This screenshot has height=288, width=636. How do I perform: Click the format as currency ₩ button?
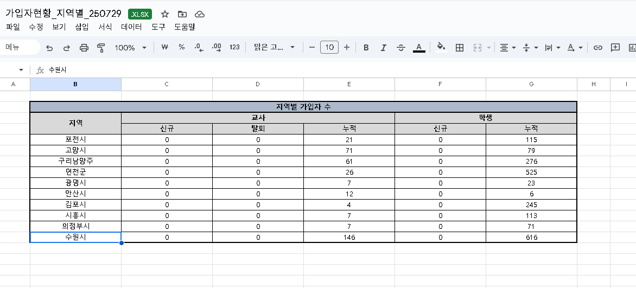[x=164, y=48]
